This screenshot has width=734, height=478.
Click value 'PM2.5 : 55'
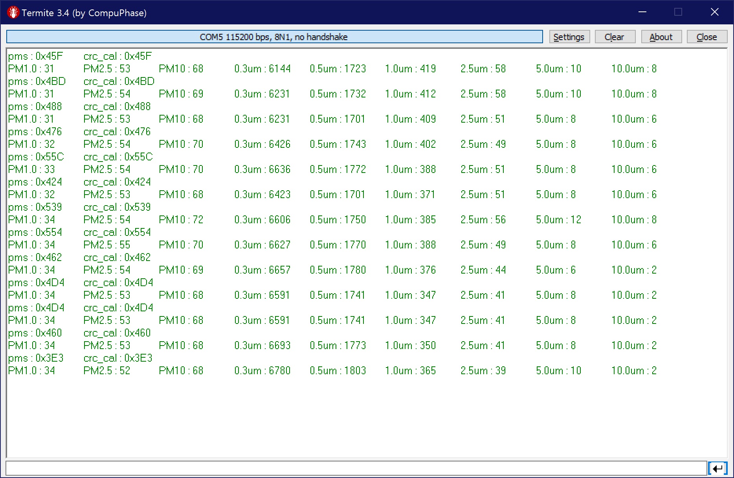107,245
